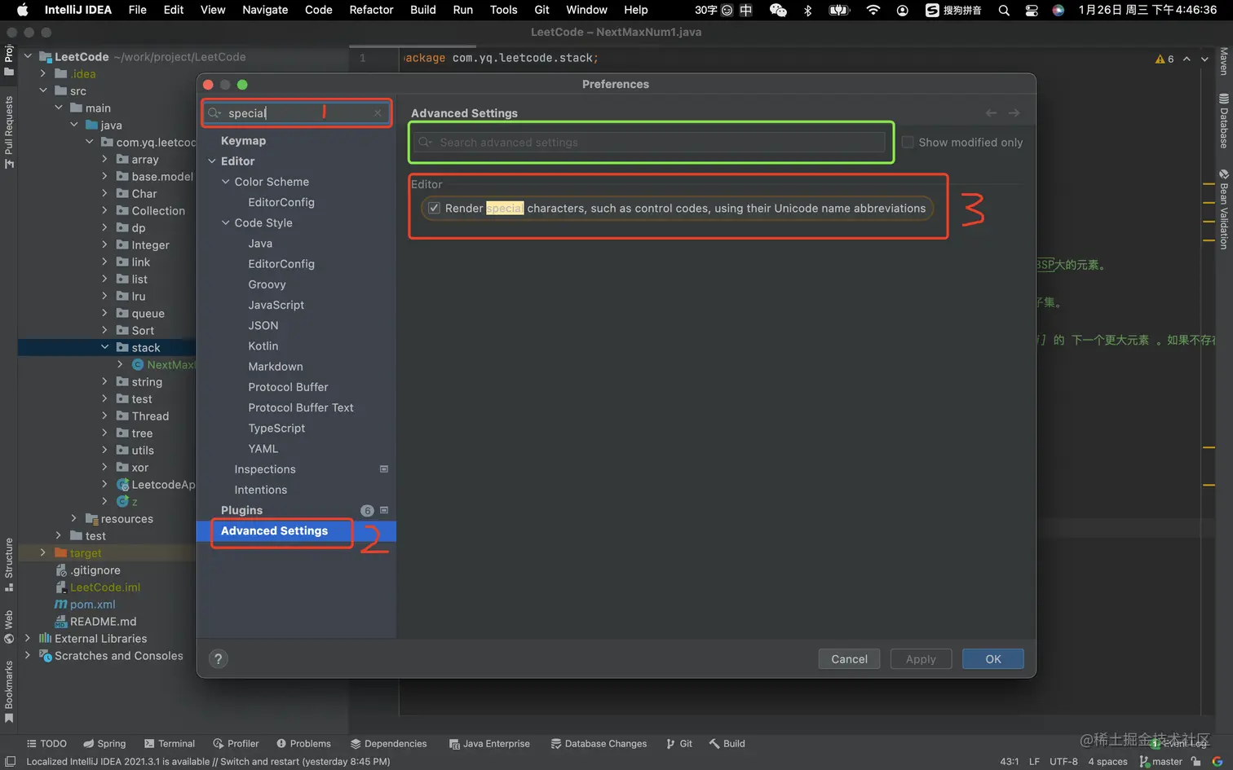Open the Terminal tool window
The image size is (1233, 770).
point(170,743)
